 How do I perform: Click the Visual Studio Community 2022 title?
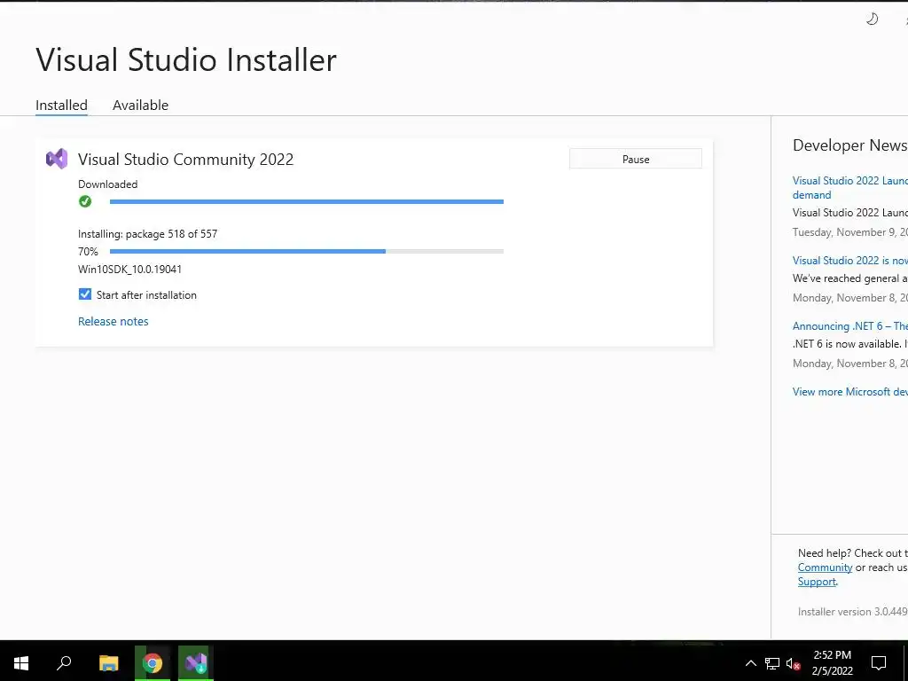[186, 160]
